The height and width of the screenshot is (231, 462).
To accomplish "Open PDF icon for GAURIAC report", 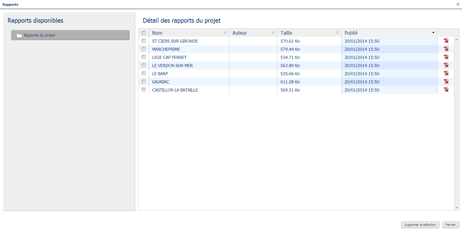I will tap(446, 82).
